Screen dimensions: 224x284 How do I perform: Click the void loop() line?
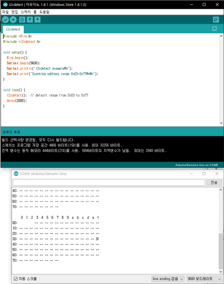point(14,90)
